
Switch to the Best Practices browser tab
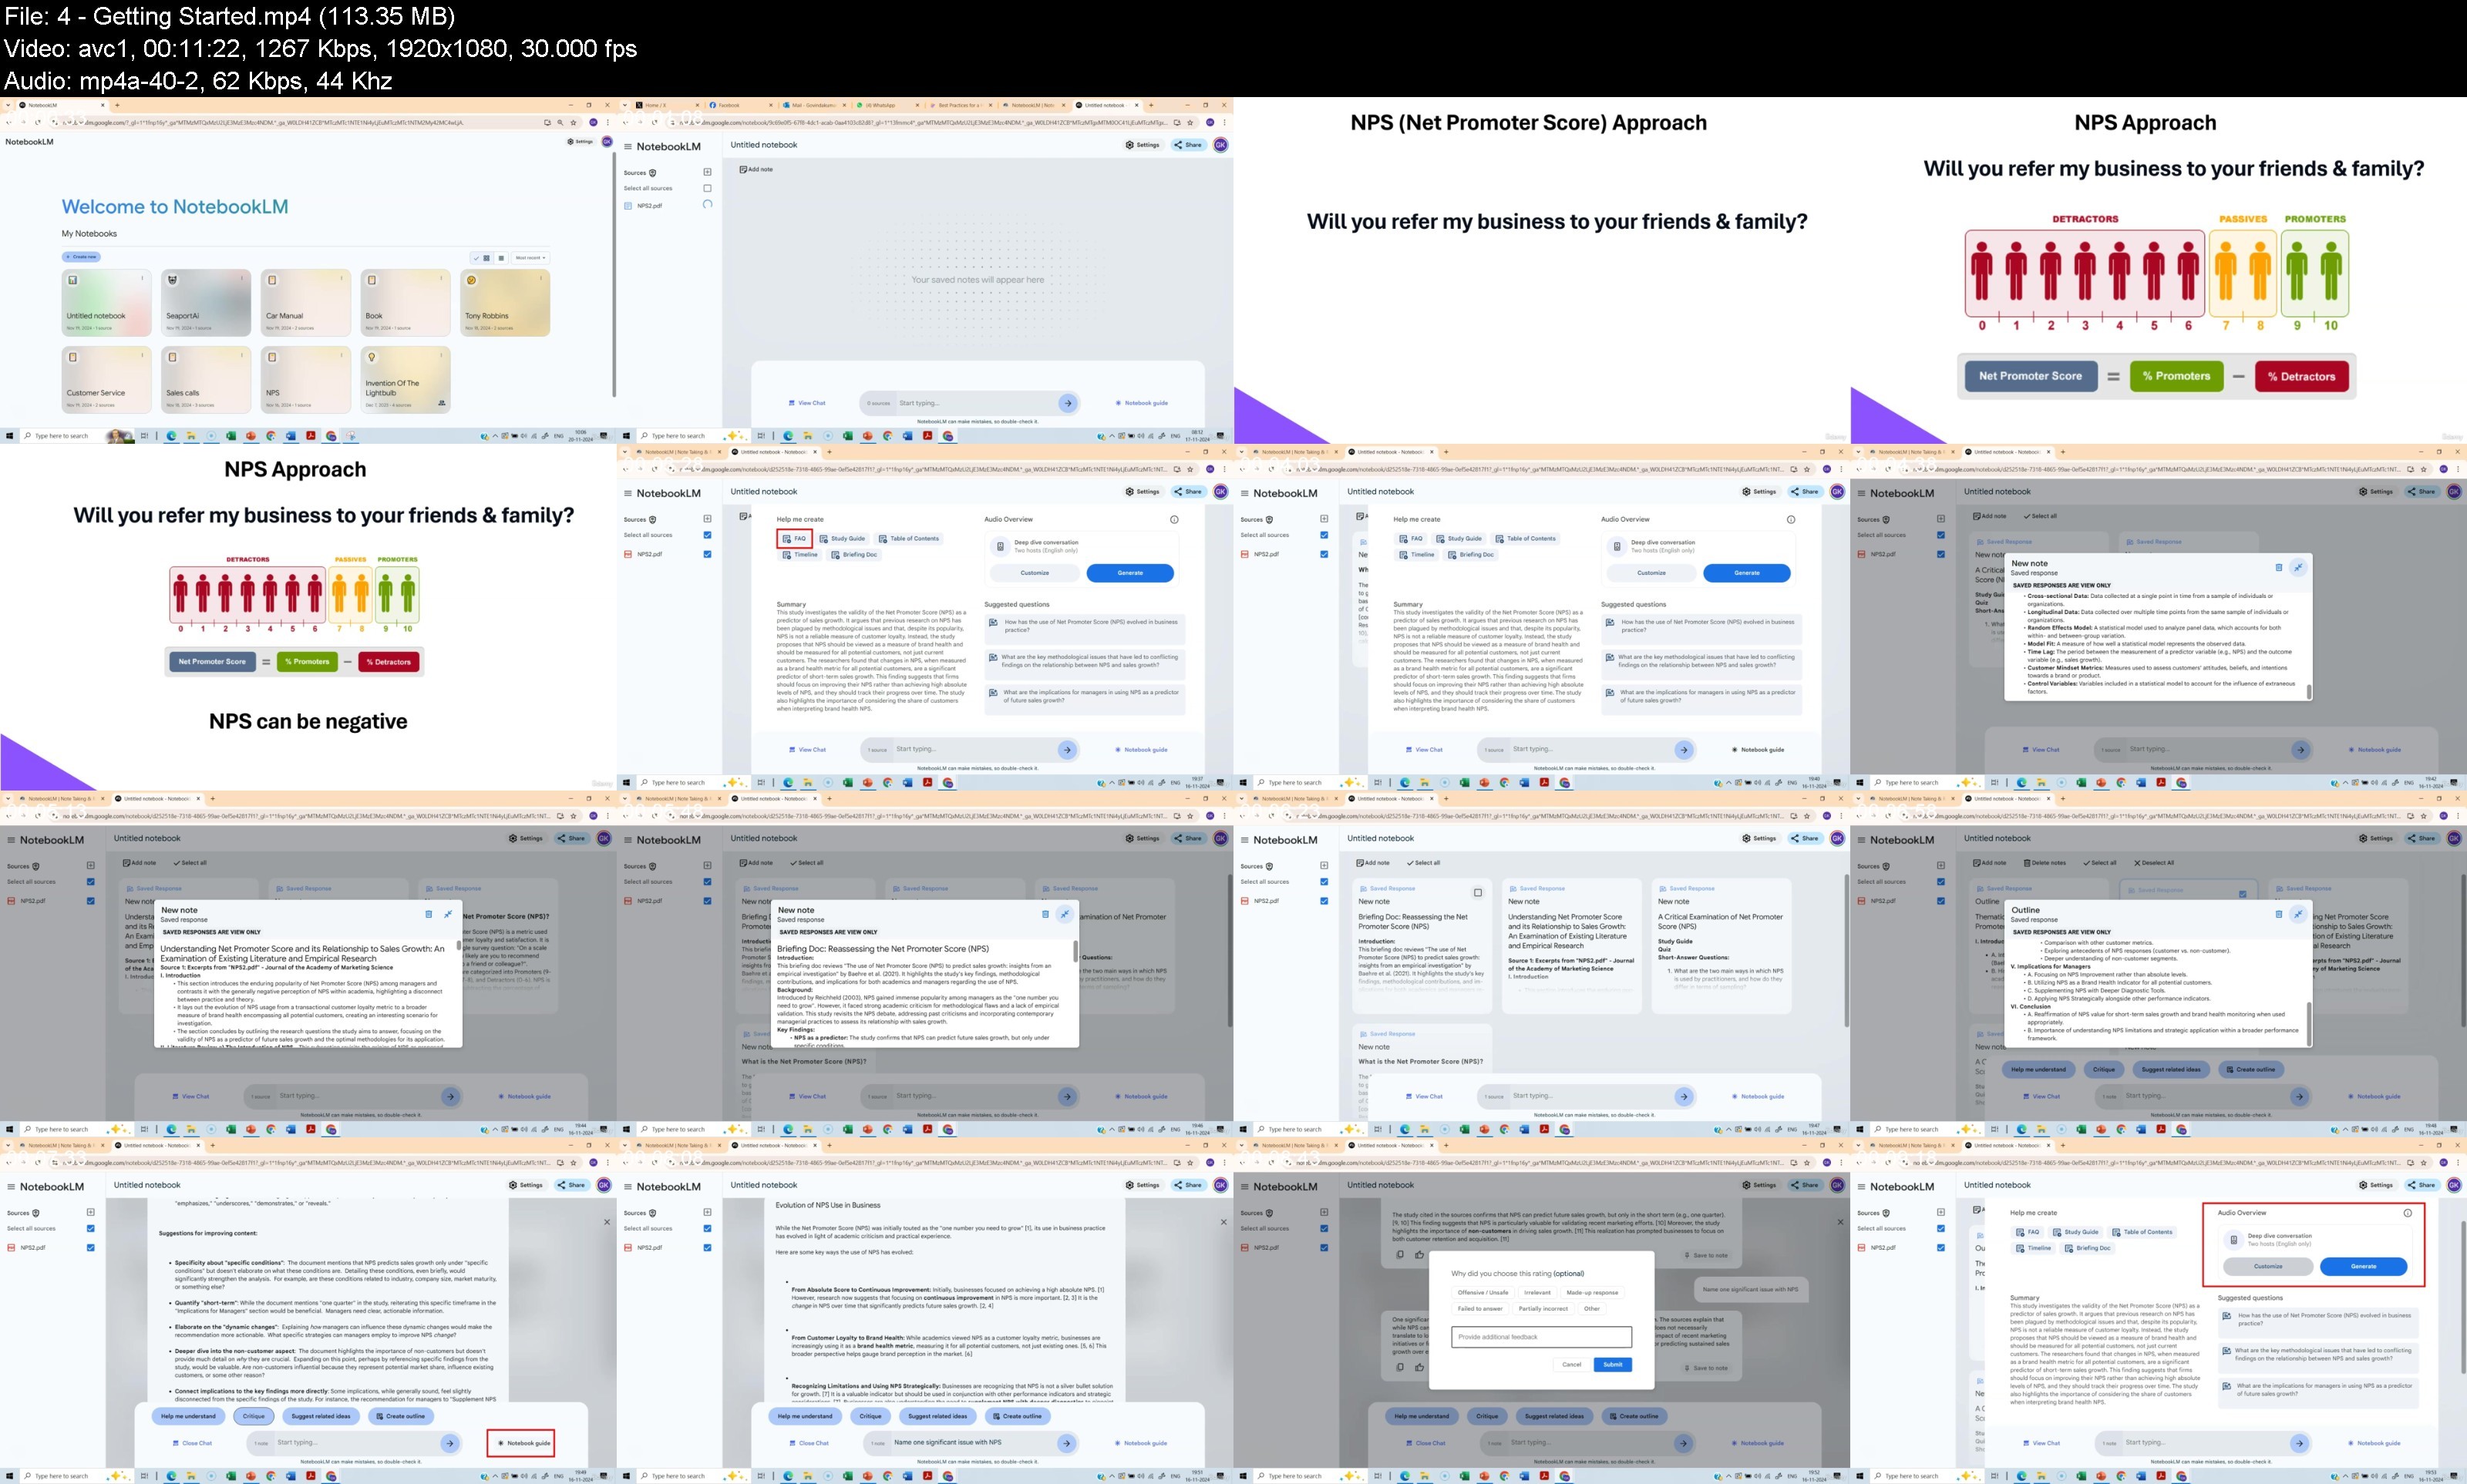pos(961,105)
